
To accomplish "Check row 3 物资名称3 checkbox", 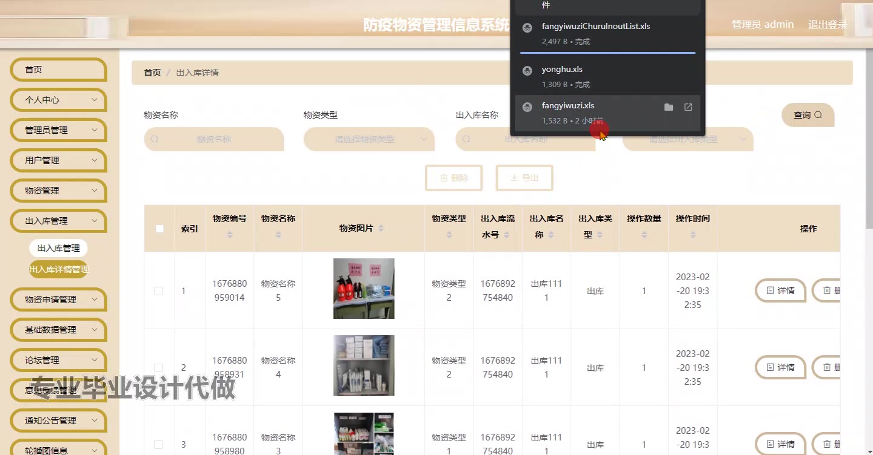I will pos(159,445).
